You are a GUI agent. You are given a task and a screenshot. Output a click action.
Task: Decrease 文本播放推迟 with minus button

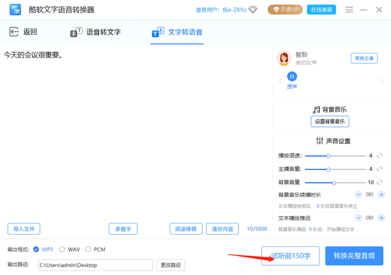(358, 218)
